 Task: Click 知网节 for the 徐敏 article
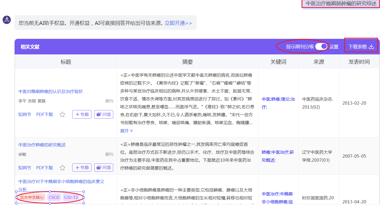pos(25,168)
